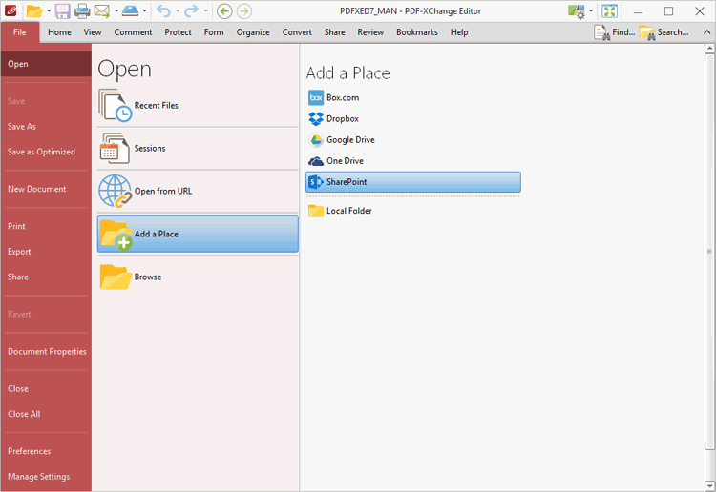Expand the Email dropdown arrow

click(116, 10)
